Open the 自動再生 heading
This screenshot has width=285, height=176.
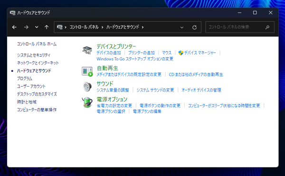tap(107, 68)
